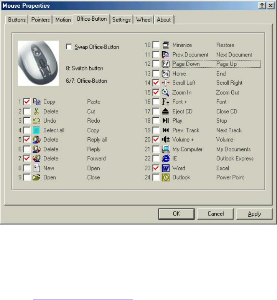Click the 'Reply all' label in row 5

(x=97, y=140)
